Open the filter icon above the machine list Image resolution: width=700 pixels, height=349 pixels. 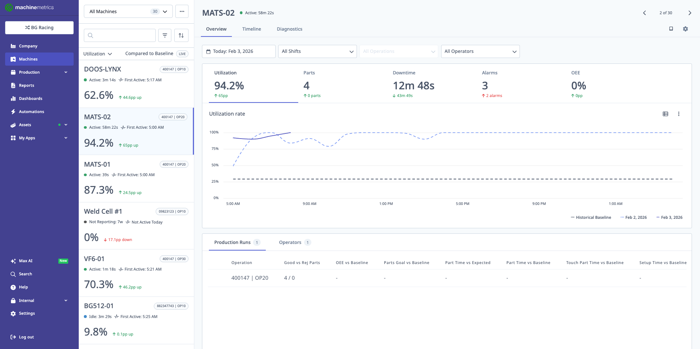pyautogui.click(x=165, y=35)
